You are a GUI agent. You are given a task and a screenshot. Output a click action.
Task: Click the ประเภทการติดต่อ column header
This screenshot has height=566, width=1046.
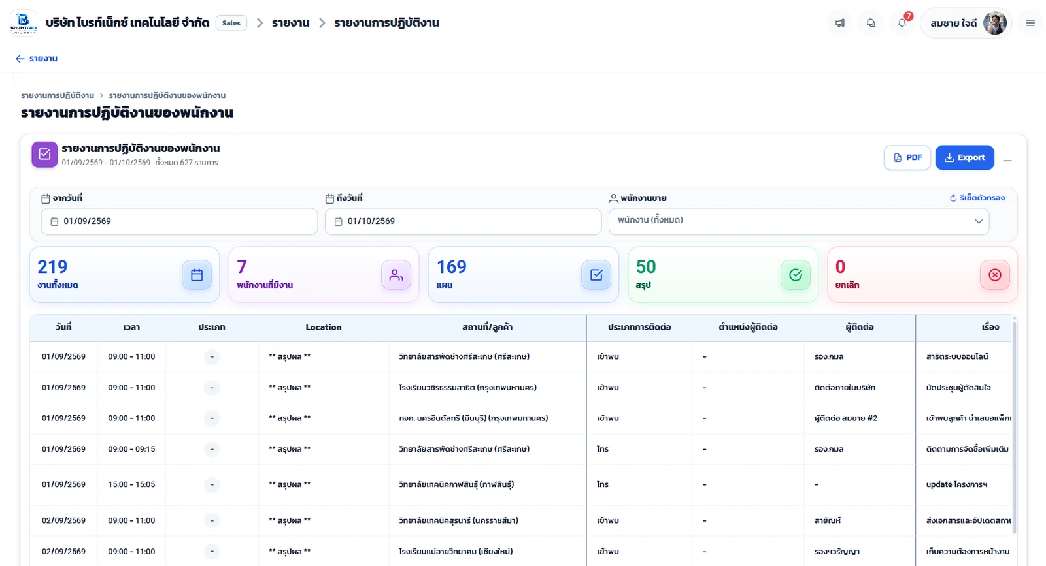[x=639, y=327]
